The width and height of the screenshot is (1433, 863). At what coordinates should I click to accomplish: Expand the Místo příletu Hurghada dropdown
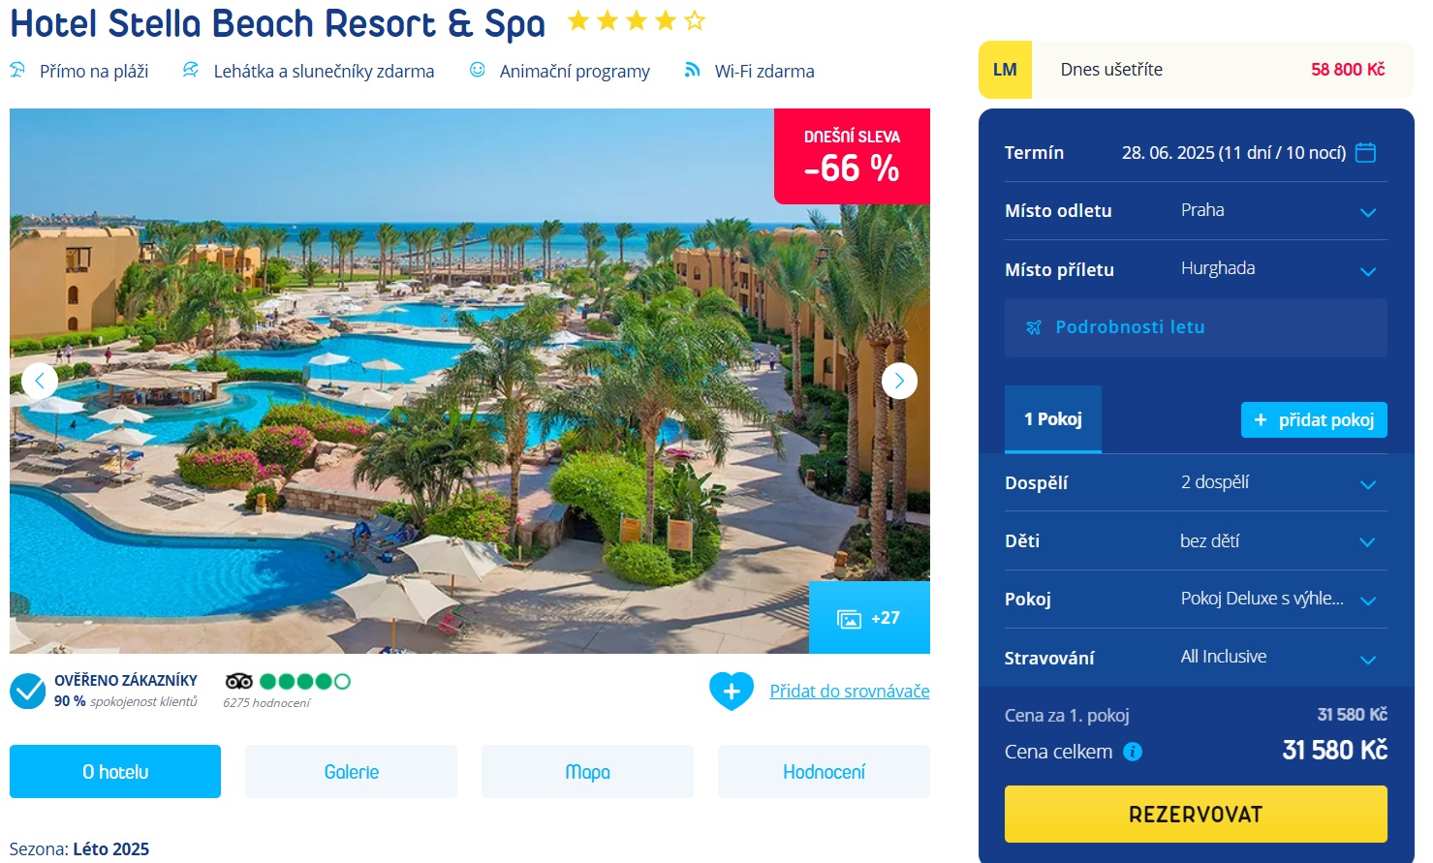1196,269
